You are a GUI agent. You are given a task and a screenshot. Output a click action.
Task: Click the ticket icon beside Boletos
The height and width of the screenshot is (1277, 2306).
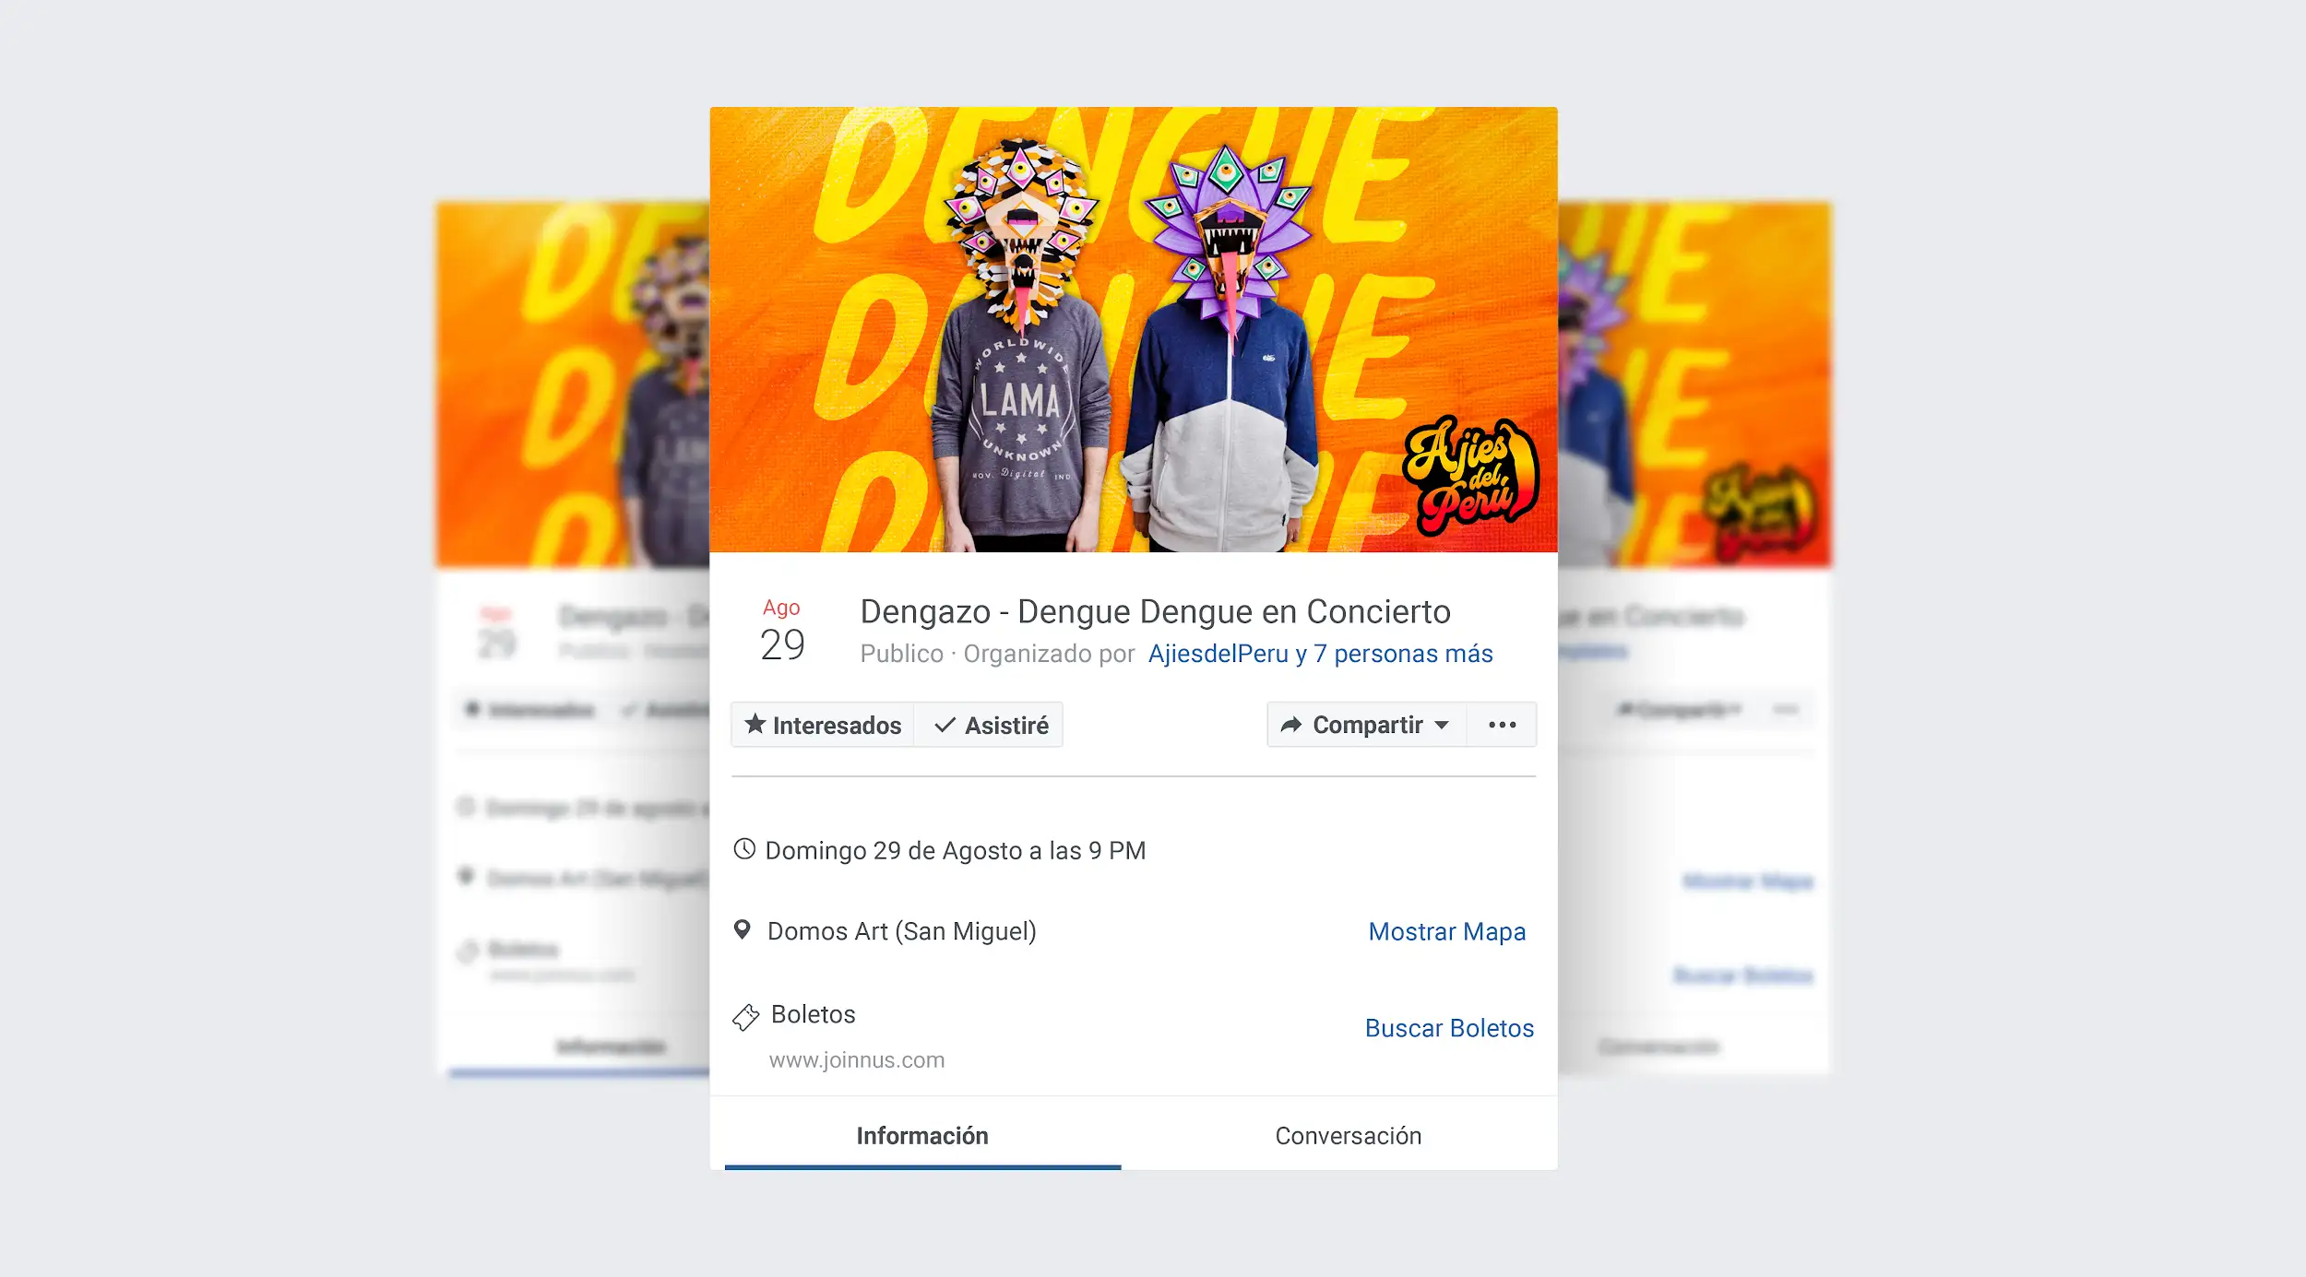745,1017
